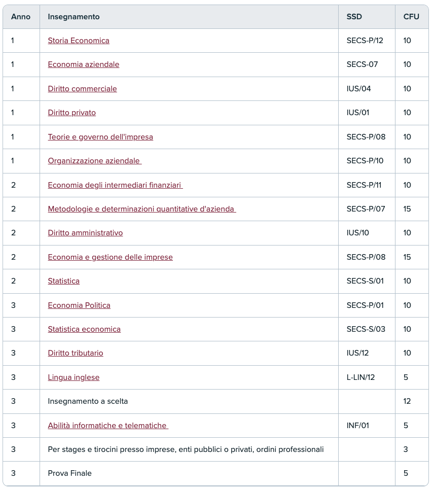433x490 pixels.
Task: Open Economia degli intermediari finanziari link
Action: 115,185
